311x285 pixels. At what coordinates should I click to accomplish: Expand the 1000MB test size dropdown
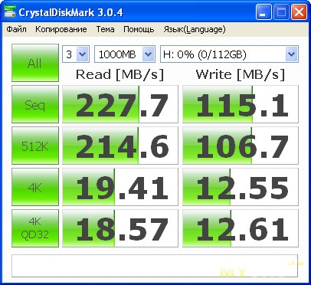point(125,54)
